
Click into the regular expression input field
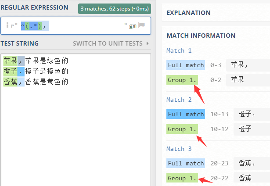tap(76, 26)
